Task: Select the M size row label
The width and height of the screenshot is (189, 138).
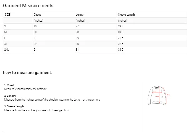Action: [6, 32]
